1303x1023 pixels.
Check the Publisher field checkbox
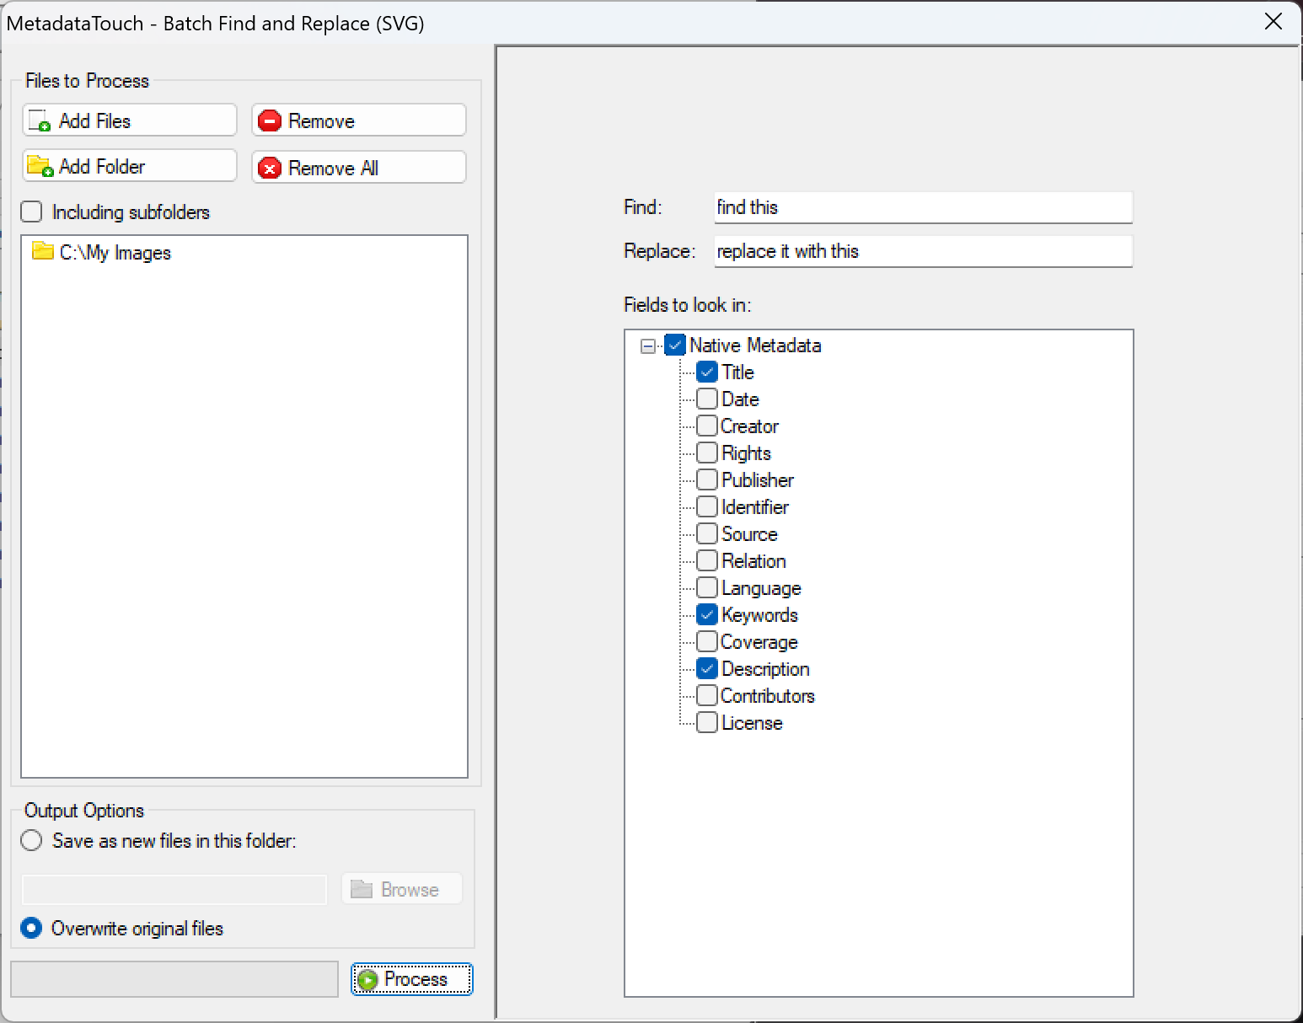click(707, 479)
